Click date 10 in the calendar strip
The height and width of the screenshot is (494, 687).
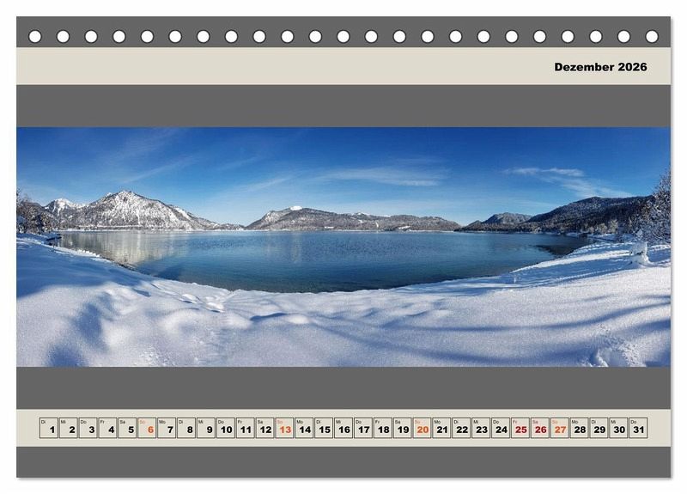pyautogui.click(x=226, y=428)
